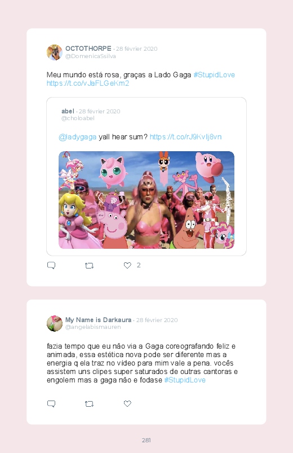Open the pink characters collage image
This screenshot has height=453, width=293.
click(146, 200)
